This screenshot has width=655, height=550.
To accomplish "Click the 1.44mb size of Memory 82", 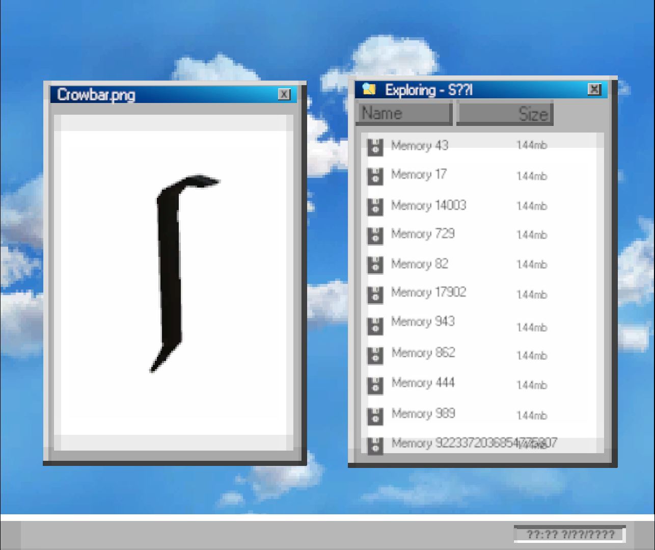I will tap(532, 265).
